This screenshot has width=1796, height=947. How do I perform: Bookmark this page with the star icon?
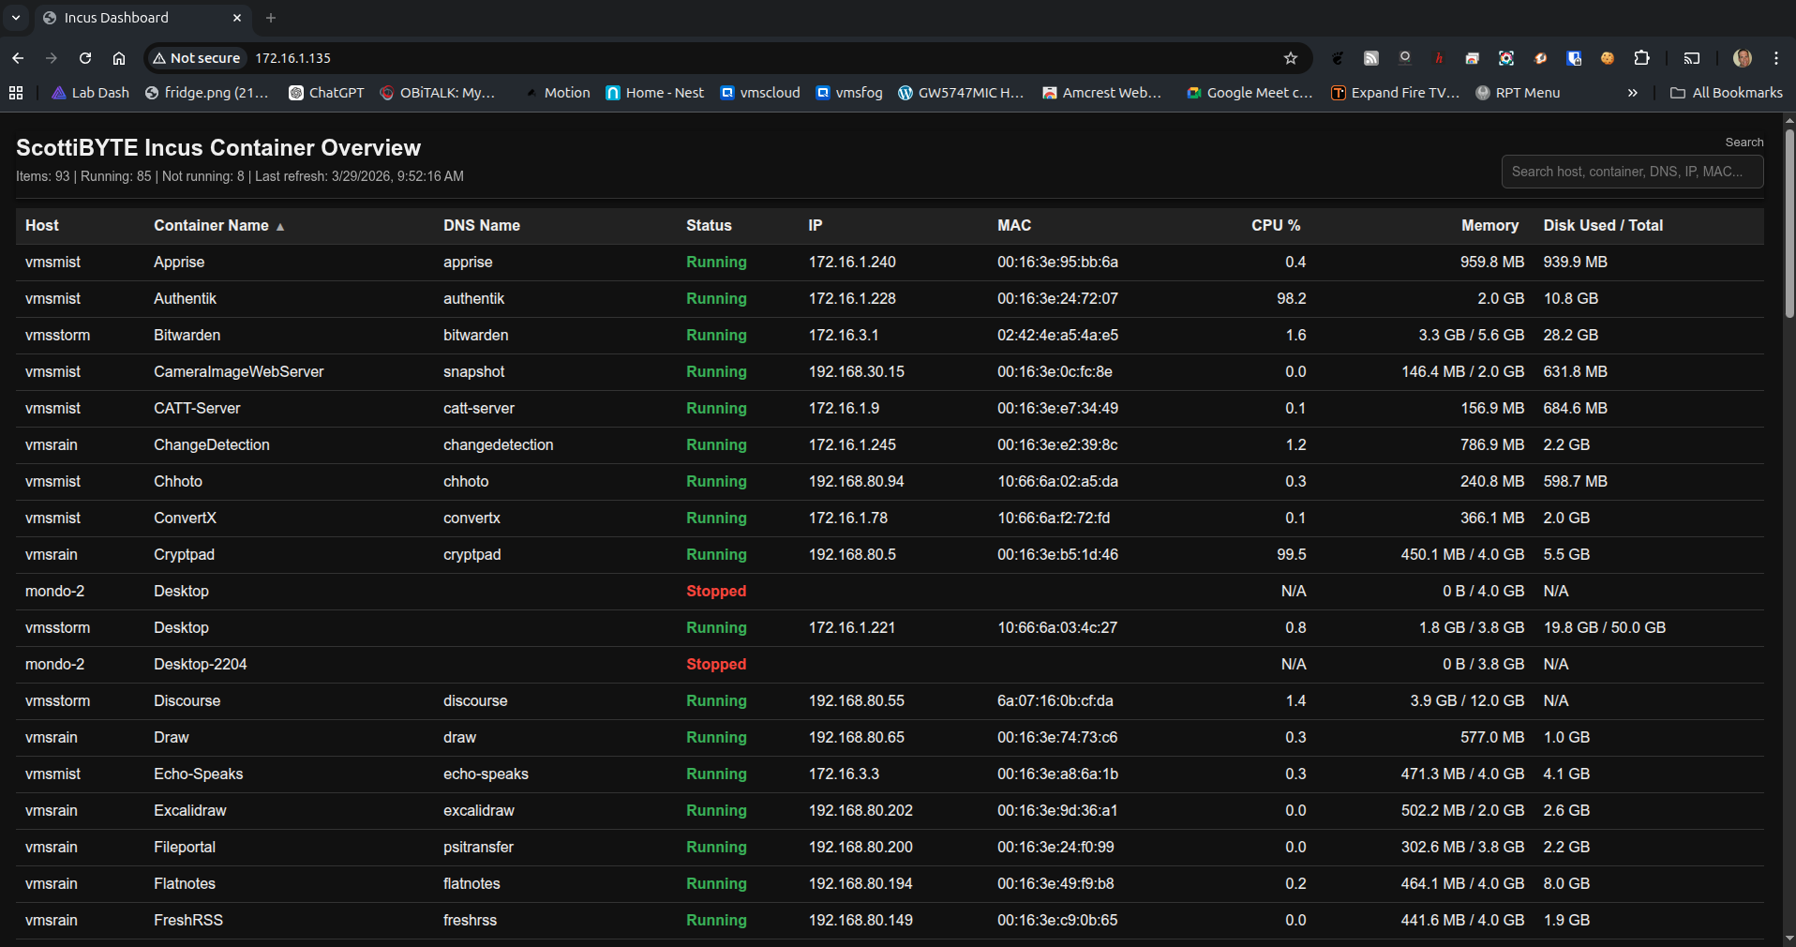tap(1291, 58)
